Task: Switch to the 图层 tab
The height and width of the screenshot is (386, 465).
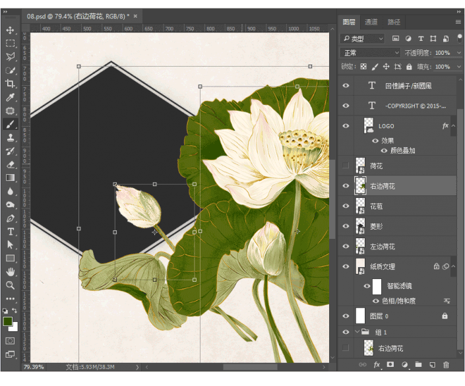Action: tap(349, 22)
